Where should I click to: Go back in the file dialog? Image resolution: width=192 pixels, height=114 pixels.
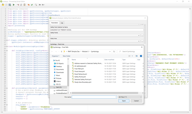point(52,52)
